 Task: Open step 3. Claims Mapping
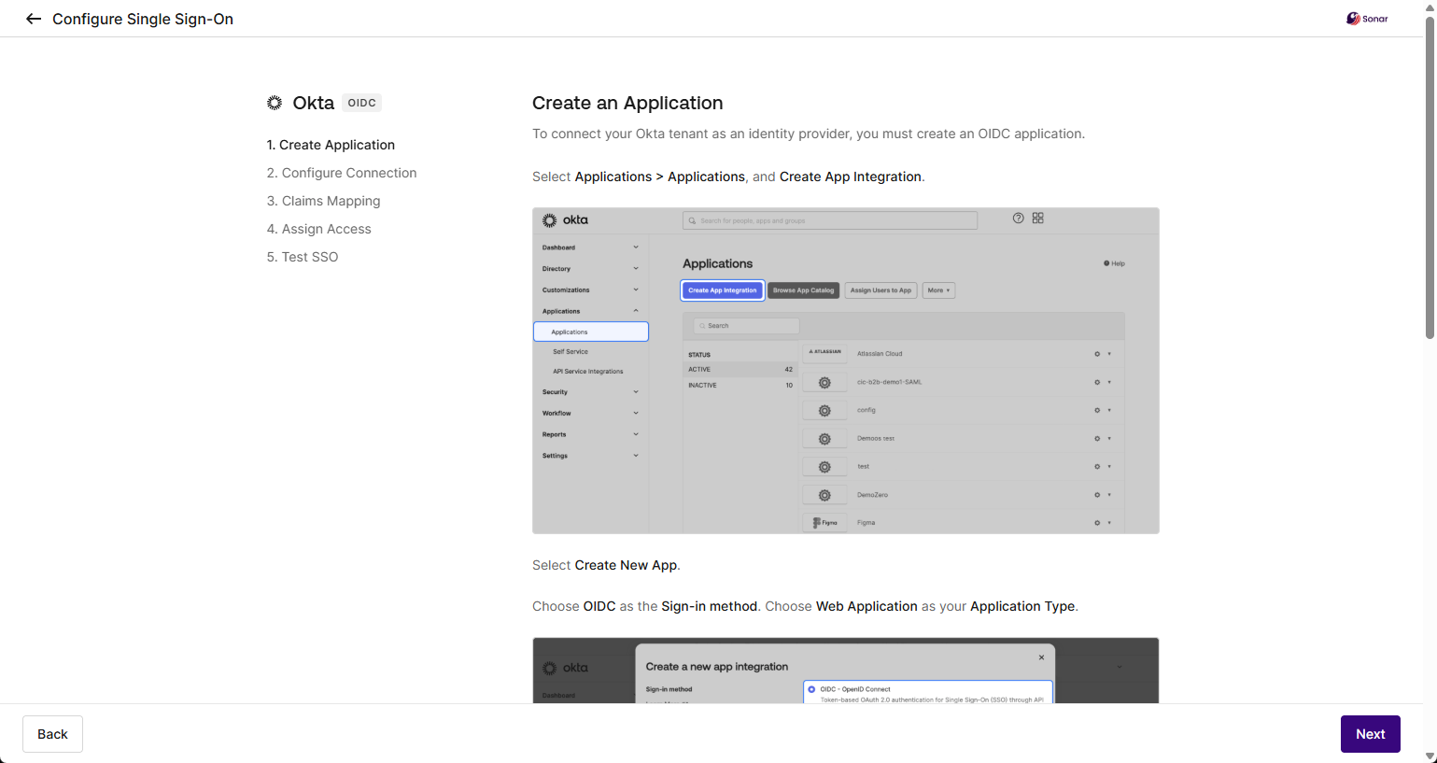[323, 201]
